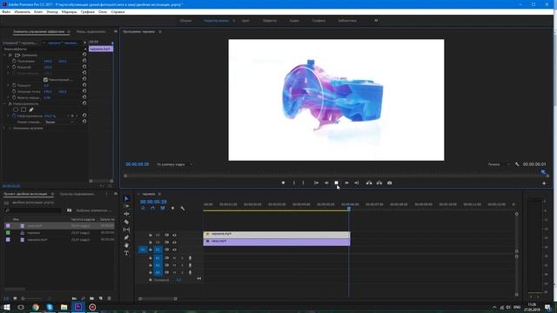Step back one frame
557x313 pixels.
tap(326, 183)
